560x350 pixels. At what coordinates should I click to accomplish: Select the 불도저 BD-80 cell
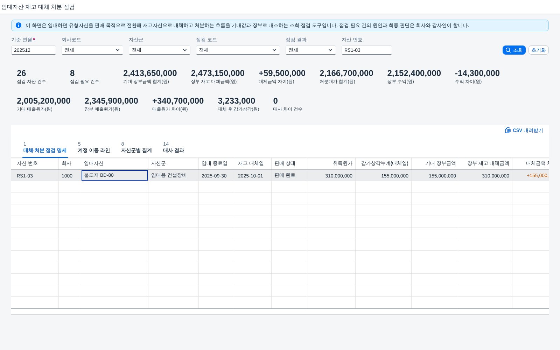[x=114, y=175]
